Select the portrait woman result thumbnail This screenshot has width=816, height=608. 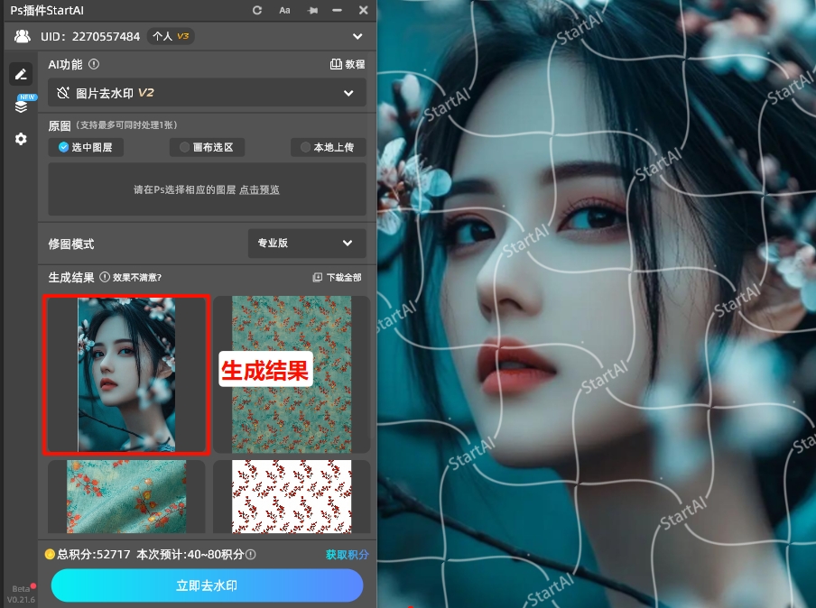coord(126,374)
